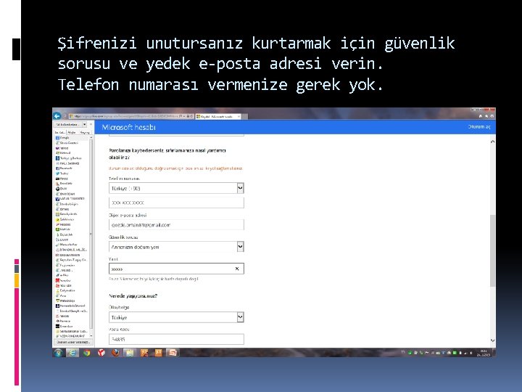Click the favorites list scroll-down arrow
522x392 pixels.
tap(91, 335)
